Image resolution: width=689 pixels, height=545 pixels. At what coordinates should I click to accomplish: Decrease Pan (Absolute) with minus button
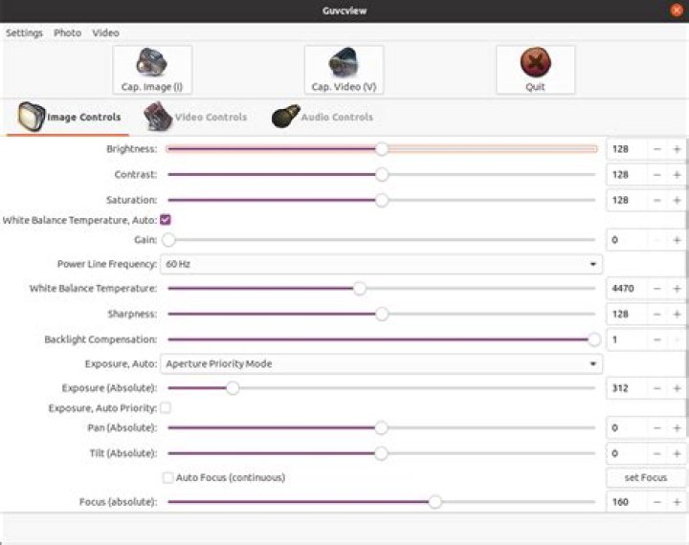click(656, 428)
